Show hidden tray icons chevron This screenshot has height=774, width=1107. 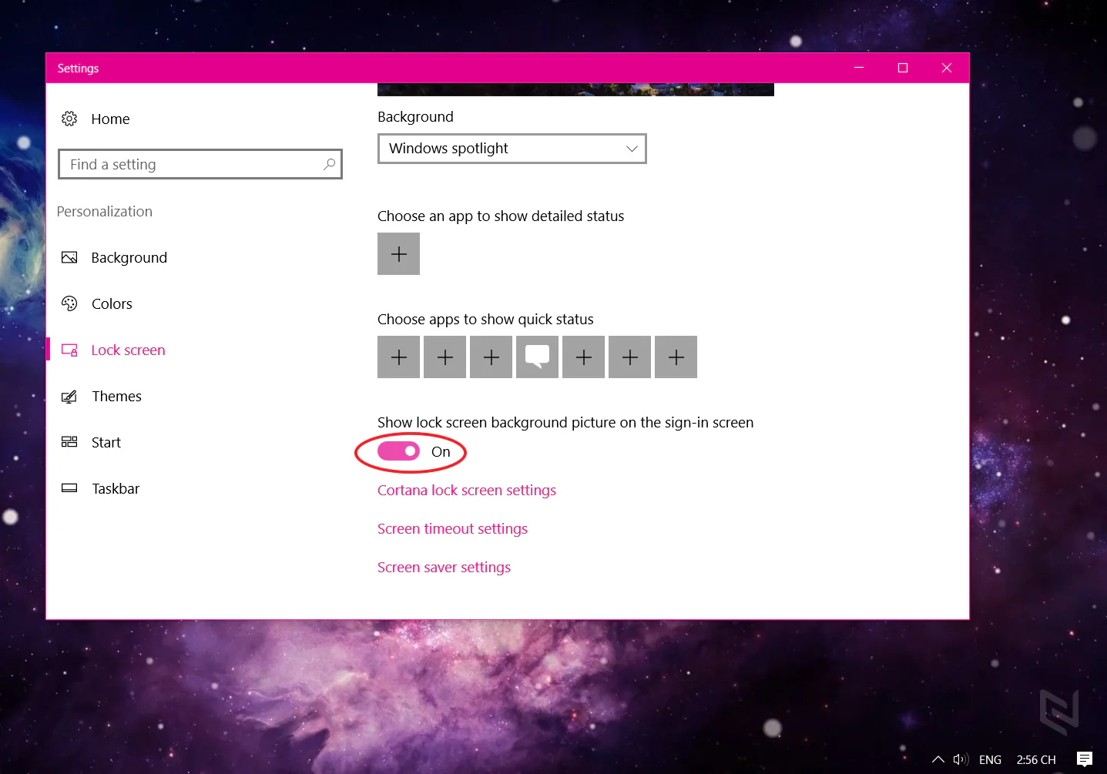coord(938,759)
